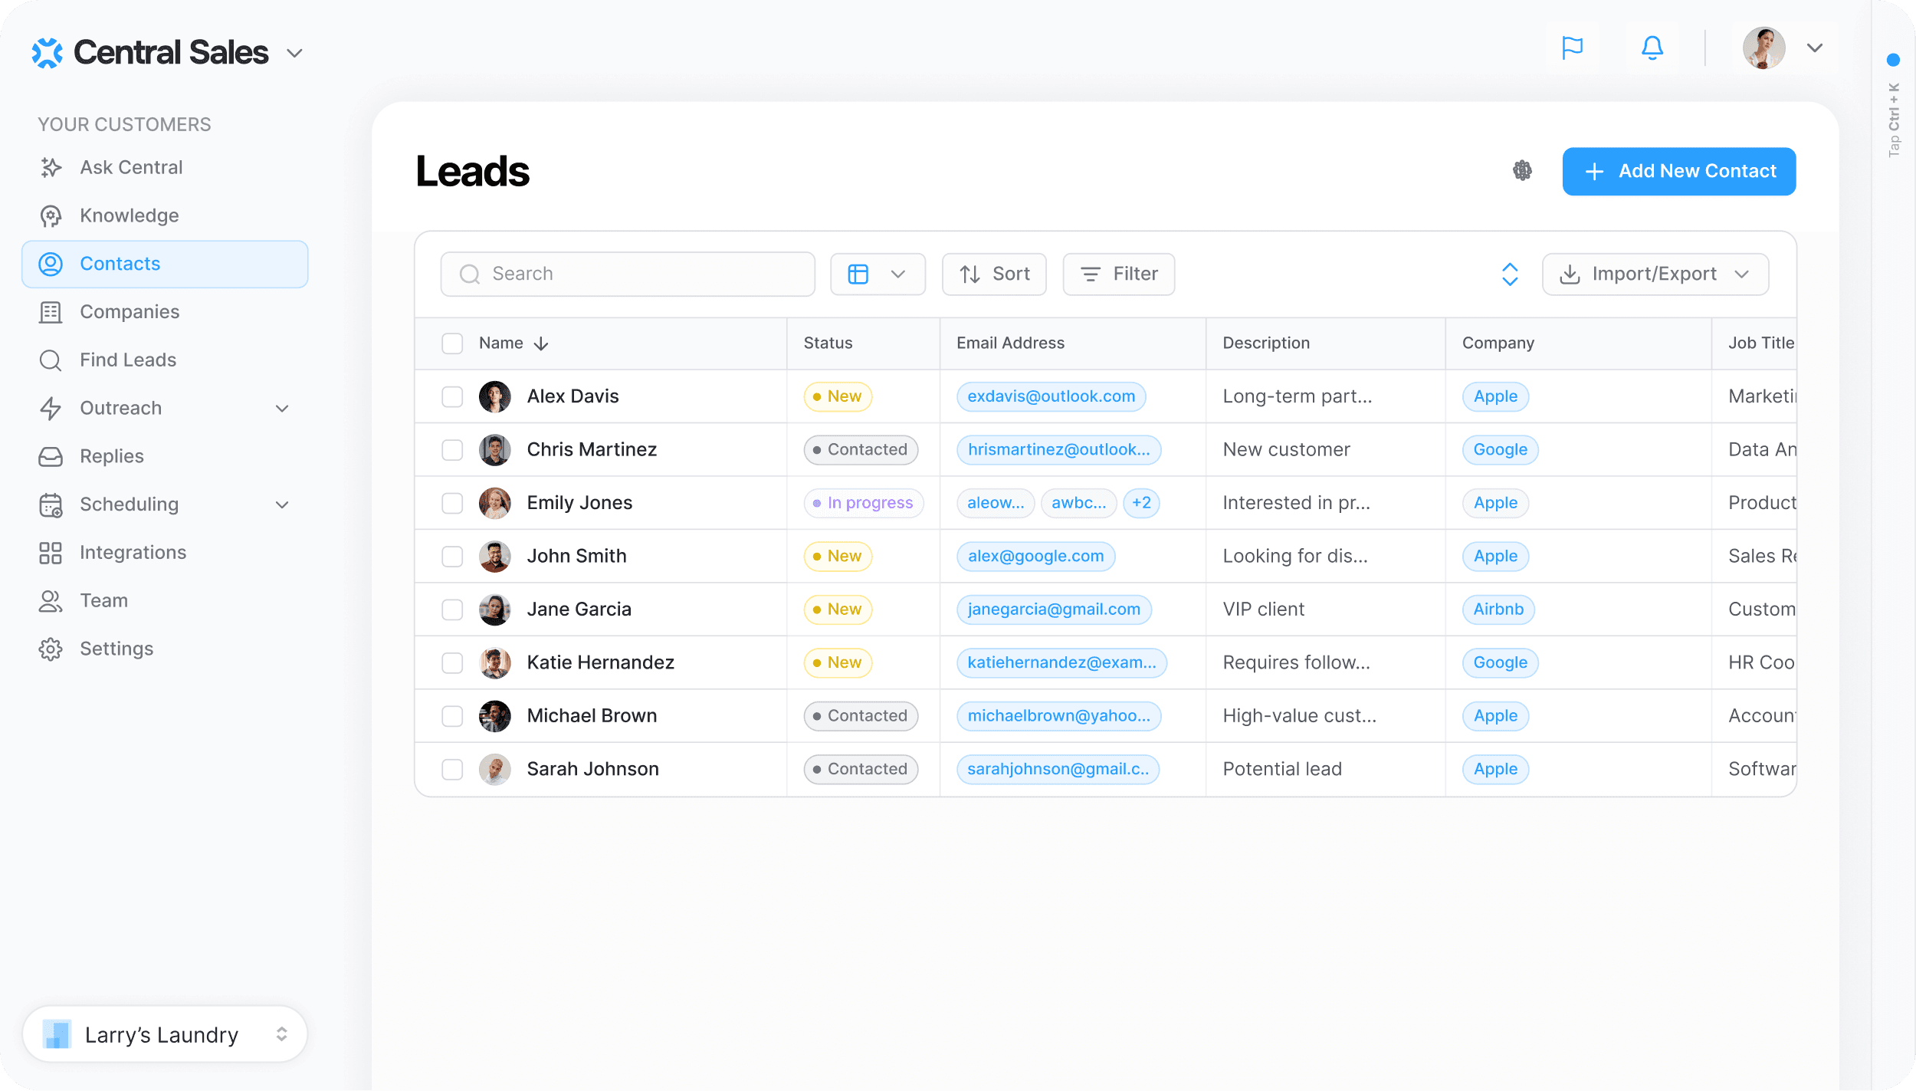
Task: Select Alex Davis row checkbox
Action: tap(452, 396)
